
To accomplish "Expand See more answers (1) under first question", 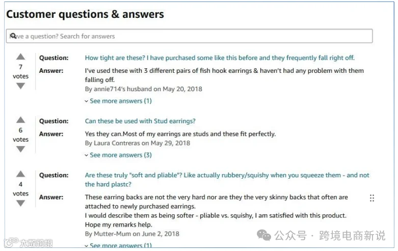I will tap(118, 101).
